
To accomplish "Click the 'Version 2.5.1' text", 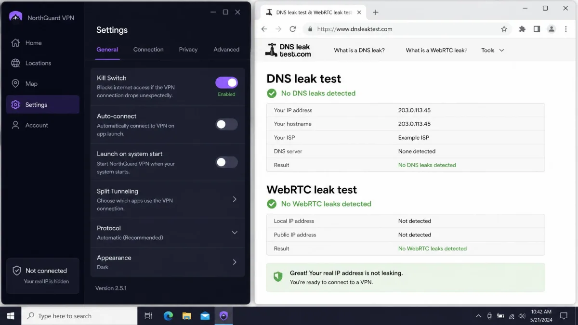I will (111, 288).
